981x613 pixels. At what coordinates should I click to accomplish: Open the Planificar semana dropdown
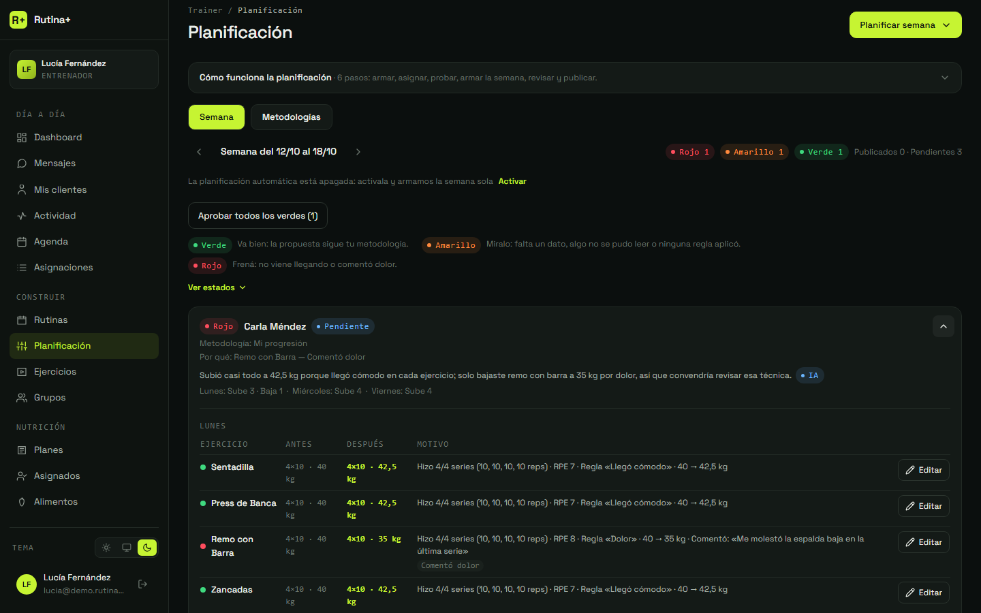tap(905, 25)
